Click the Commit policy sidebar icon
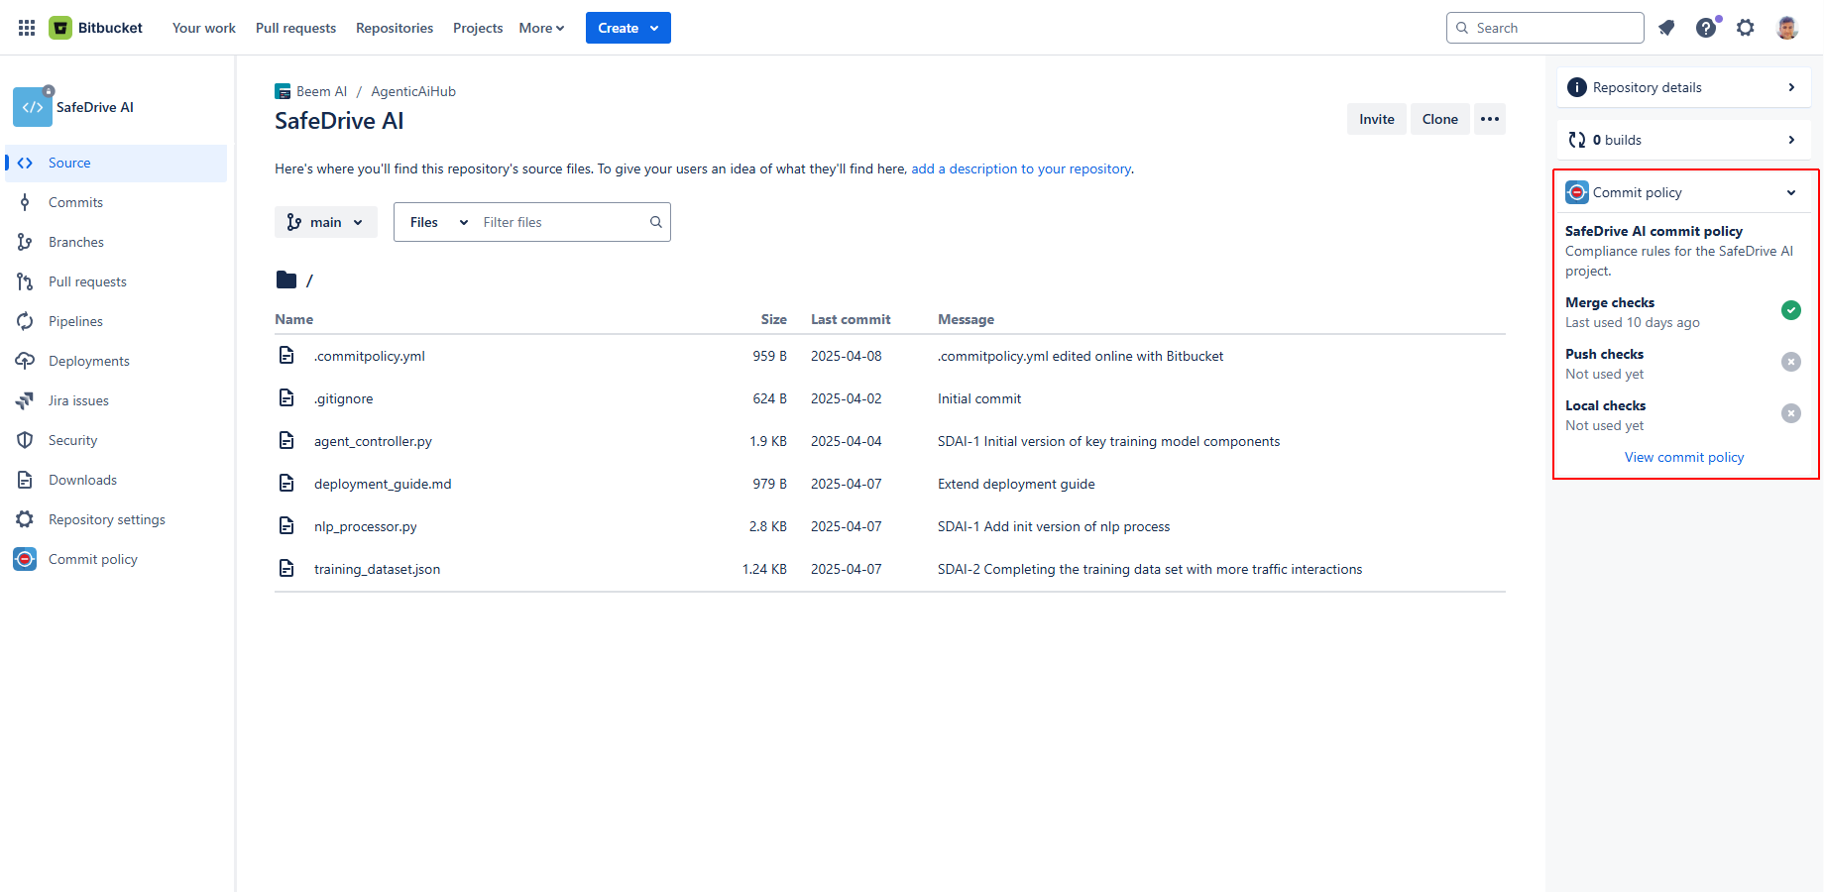Image resolution: width=1824 pixels, height=892 pixels. tap(25, 559)
